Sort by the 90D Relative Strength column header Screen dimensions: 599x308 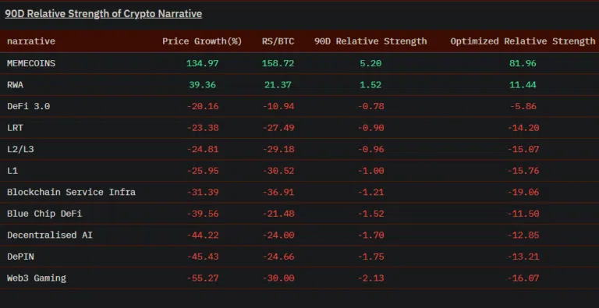tap(370, 41)
